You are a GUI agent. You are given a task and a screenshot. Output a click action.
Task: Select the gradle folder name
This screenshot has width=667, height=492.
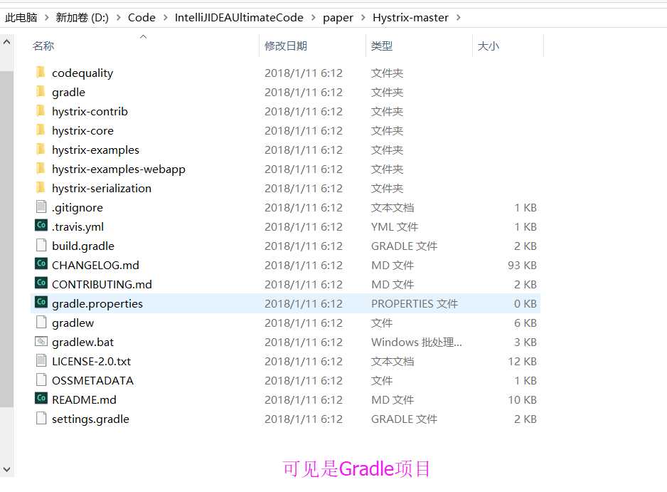click(x=68, y=93)
